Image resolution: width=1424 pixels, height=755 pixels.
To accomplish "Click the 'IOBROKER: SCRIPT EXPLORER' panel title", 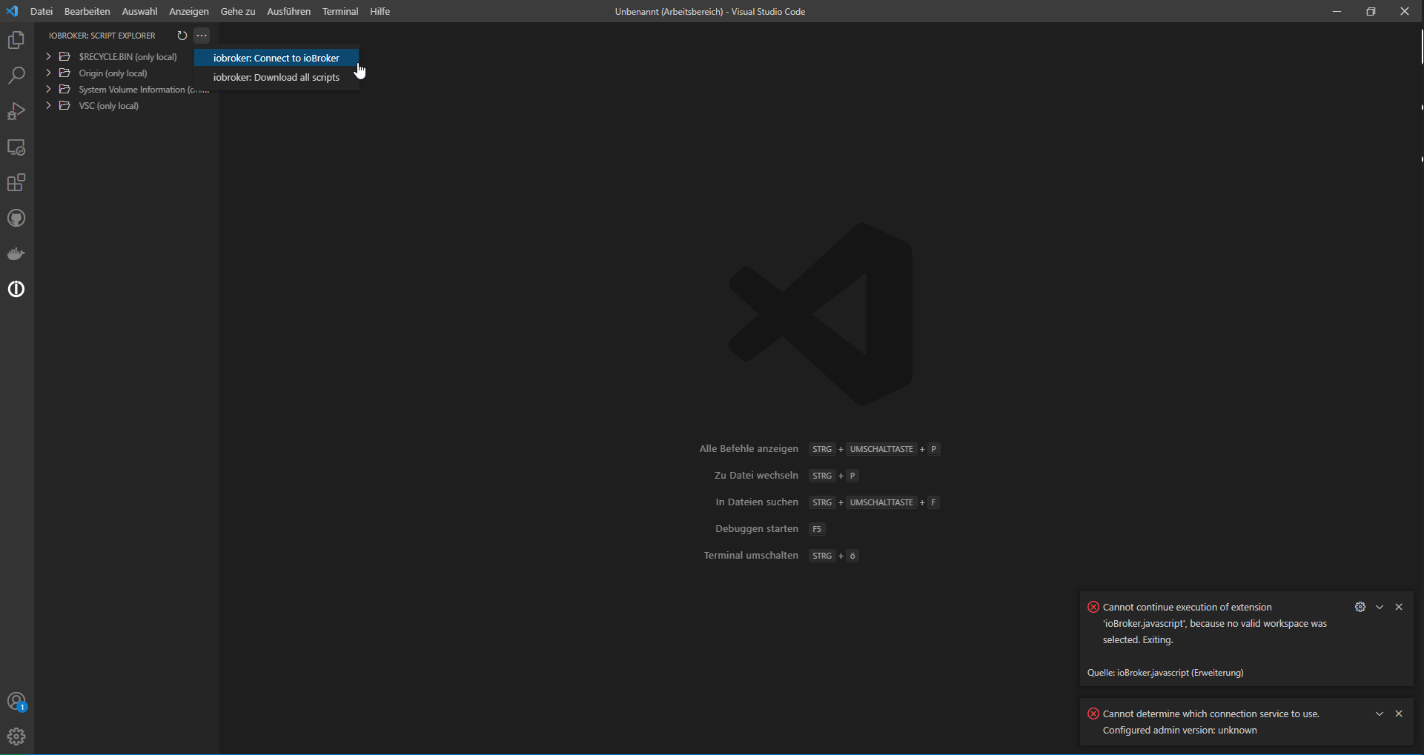I will [102, 36].
